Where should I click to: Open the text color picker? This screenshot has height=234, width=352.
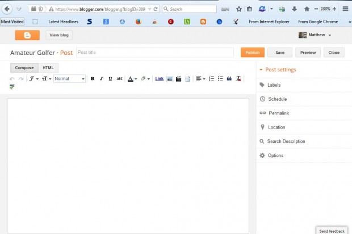[x=132, y=79]
